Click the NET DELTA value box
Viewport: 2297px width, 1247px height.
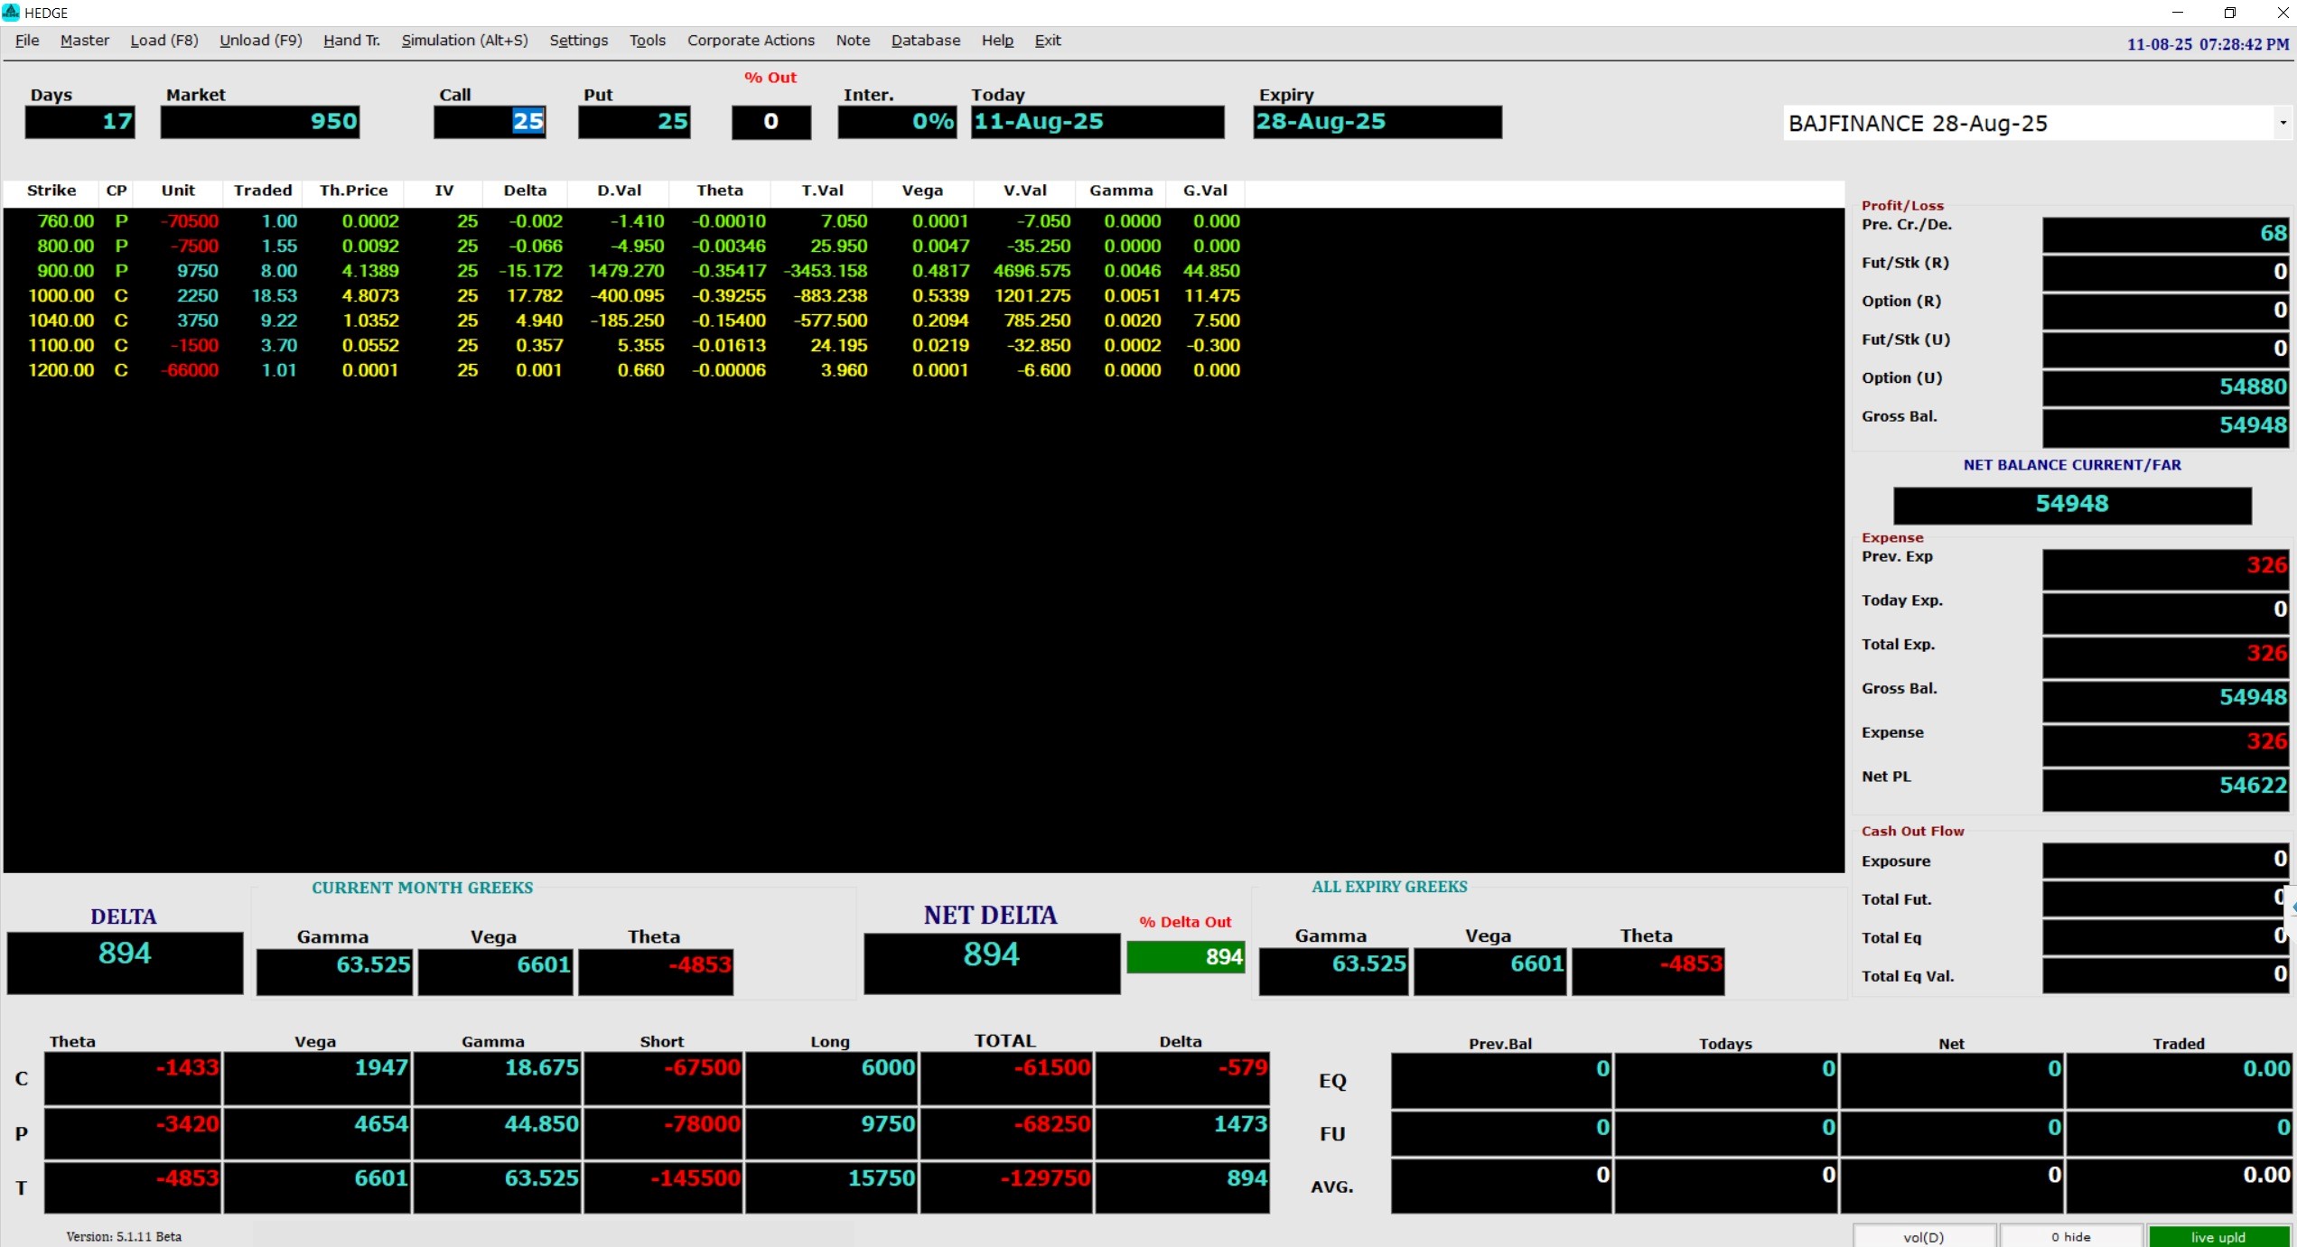point(992,963)
